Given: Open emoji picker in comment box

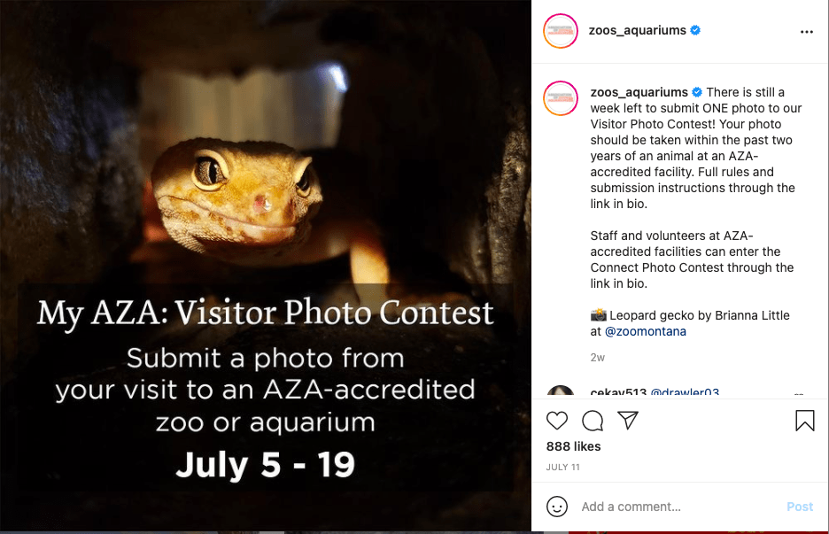Looking at the screenshot, I should click(557, 507).
